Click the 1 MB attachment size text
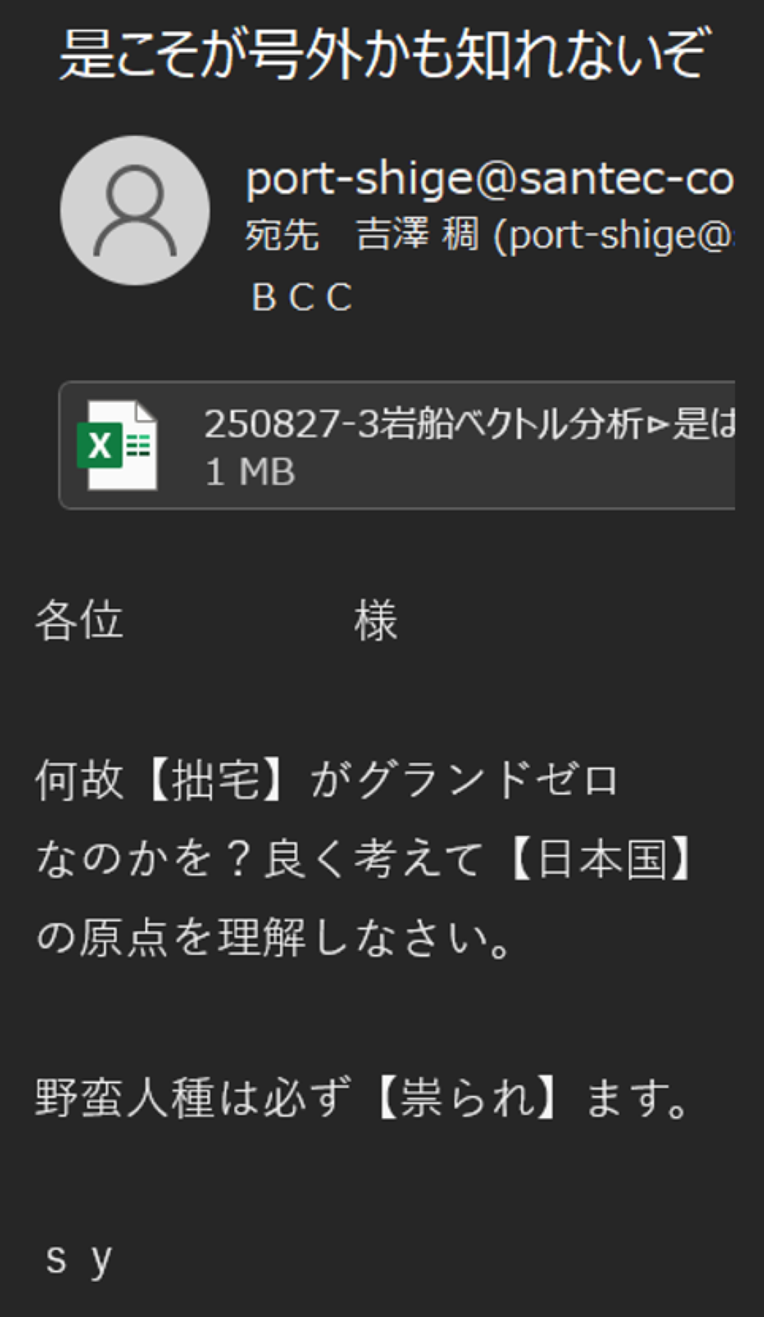764x1317 pixels. (x=250, y=473)
